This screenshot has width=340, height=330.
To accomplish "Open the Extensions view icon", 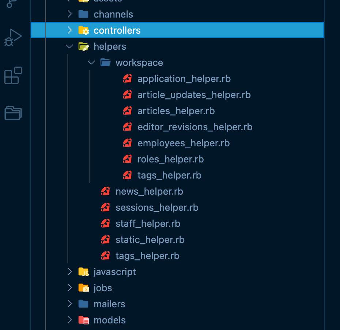I will [x=13, y=75].
